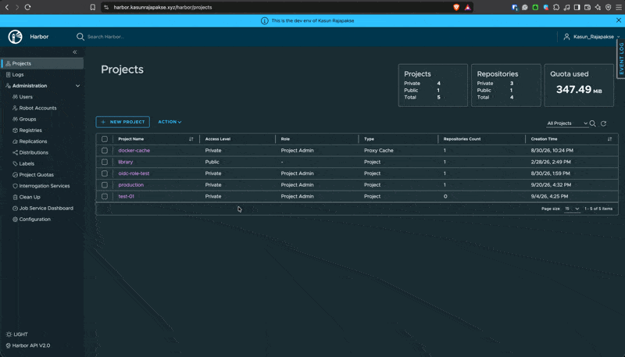Open Robot Accounts page
The height and width of the screenshot is (357, 625).
pos(37,108)
